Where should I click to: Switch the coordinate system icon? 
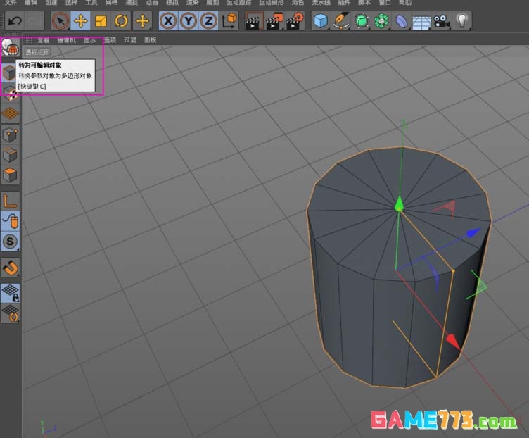[x=229, y=21]
